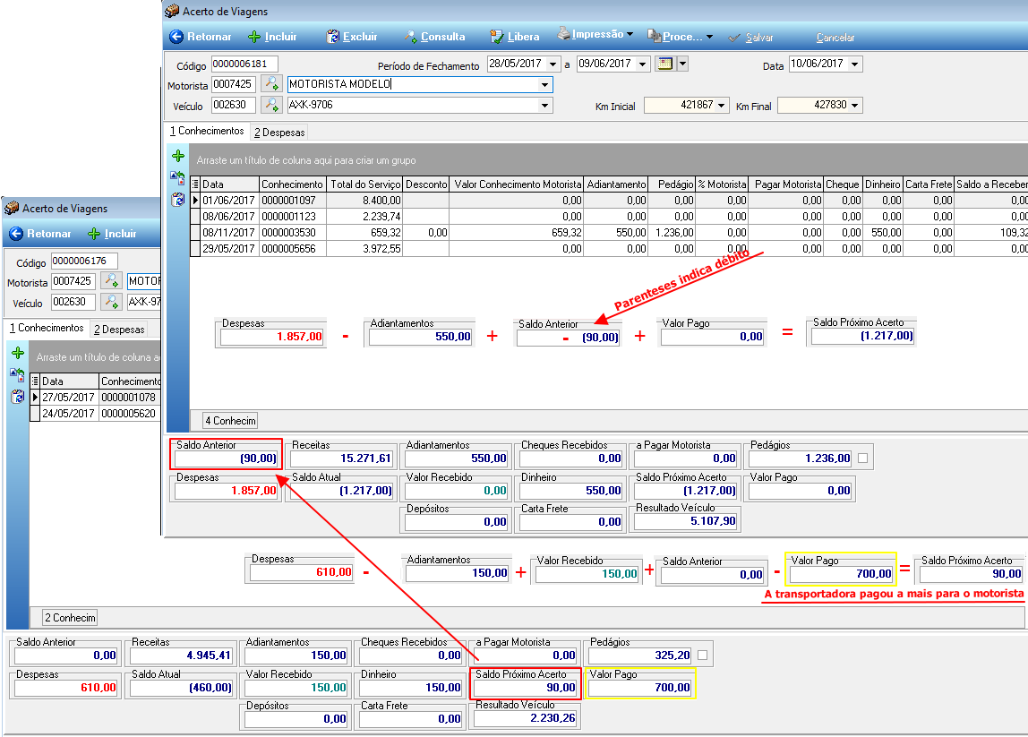Open the MOTORISTA MODELO combo dropdown arrow

pos(544,84)
